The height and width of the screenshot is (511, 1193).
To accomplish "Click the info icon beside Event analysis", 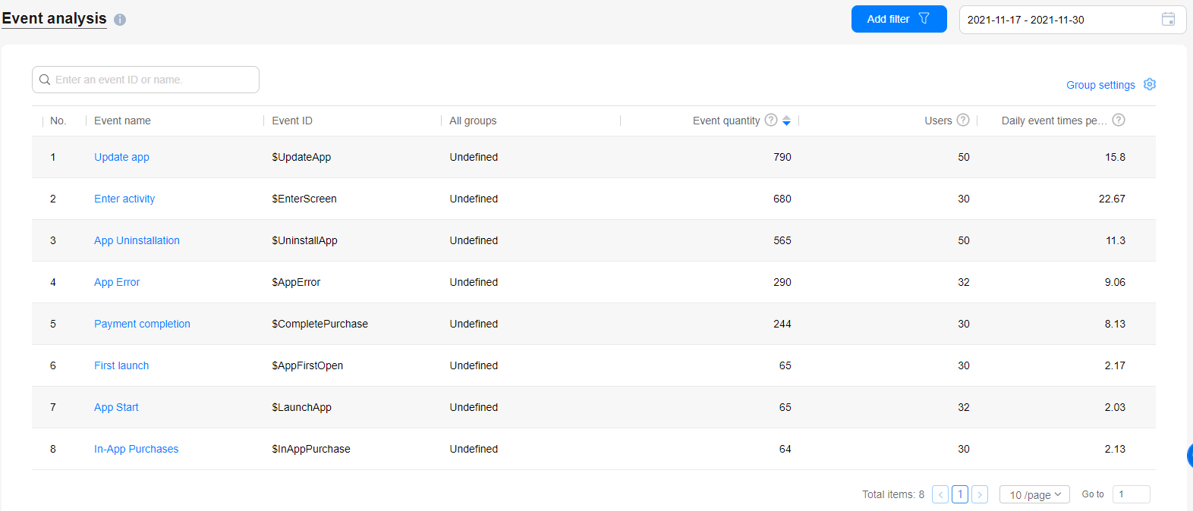I will point(120,20).
